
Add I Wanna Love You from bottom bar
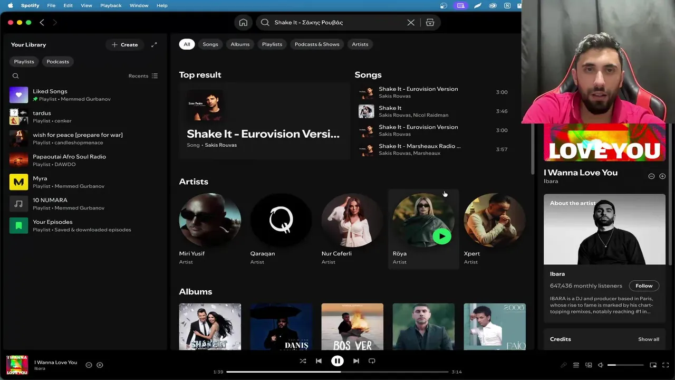pos(100,365)
